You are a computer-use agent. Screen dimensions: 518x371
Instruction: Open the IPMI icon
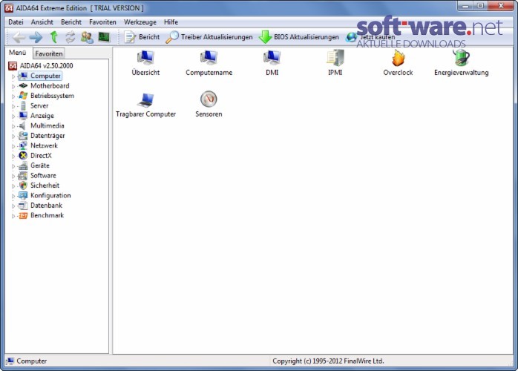(335, 63)
